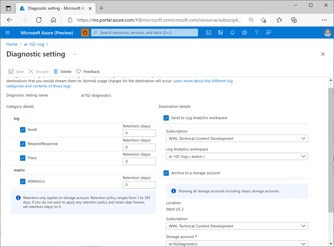The image size is (334, 247).
Task: Open the Directories and subscriptions filter
Action: (x=220, y=33)
